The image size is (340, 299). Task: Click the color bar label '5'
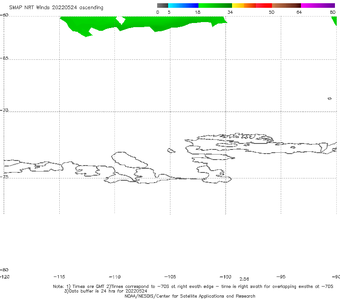point(169,12)
